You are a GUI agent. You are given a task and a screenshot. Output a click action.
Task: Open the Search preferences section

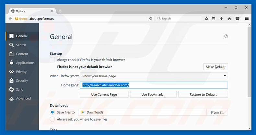click(22, 45)
